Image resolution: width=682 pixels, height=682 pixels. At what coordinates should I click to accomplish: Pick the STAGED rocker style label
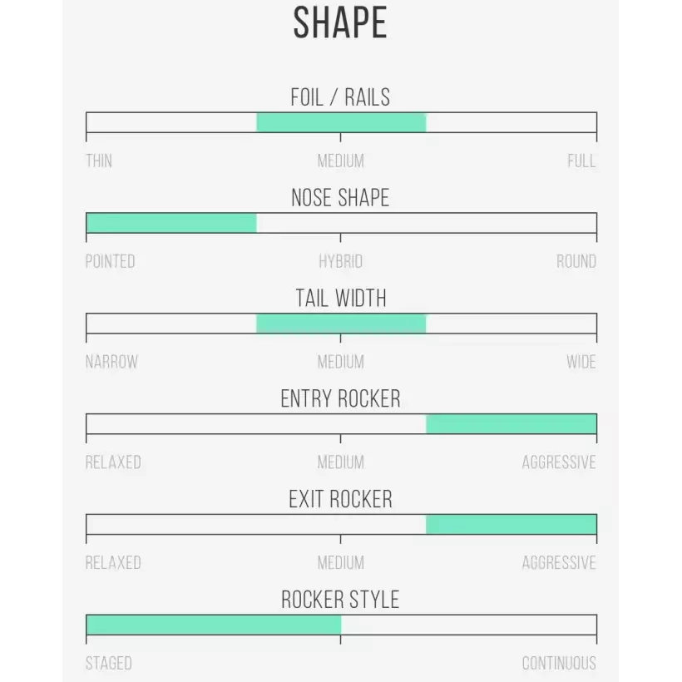109,663
